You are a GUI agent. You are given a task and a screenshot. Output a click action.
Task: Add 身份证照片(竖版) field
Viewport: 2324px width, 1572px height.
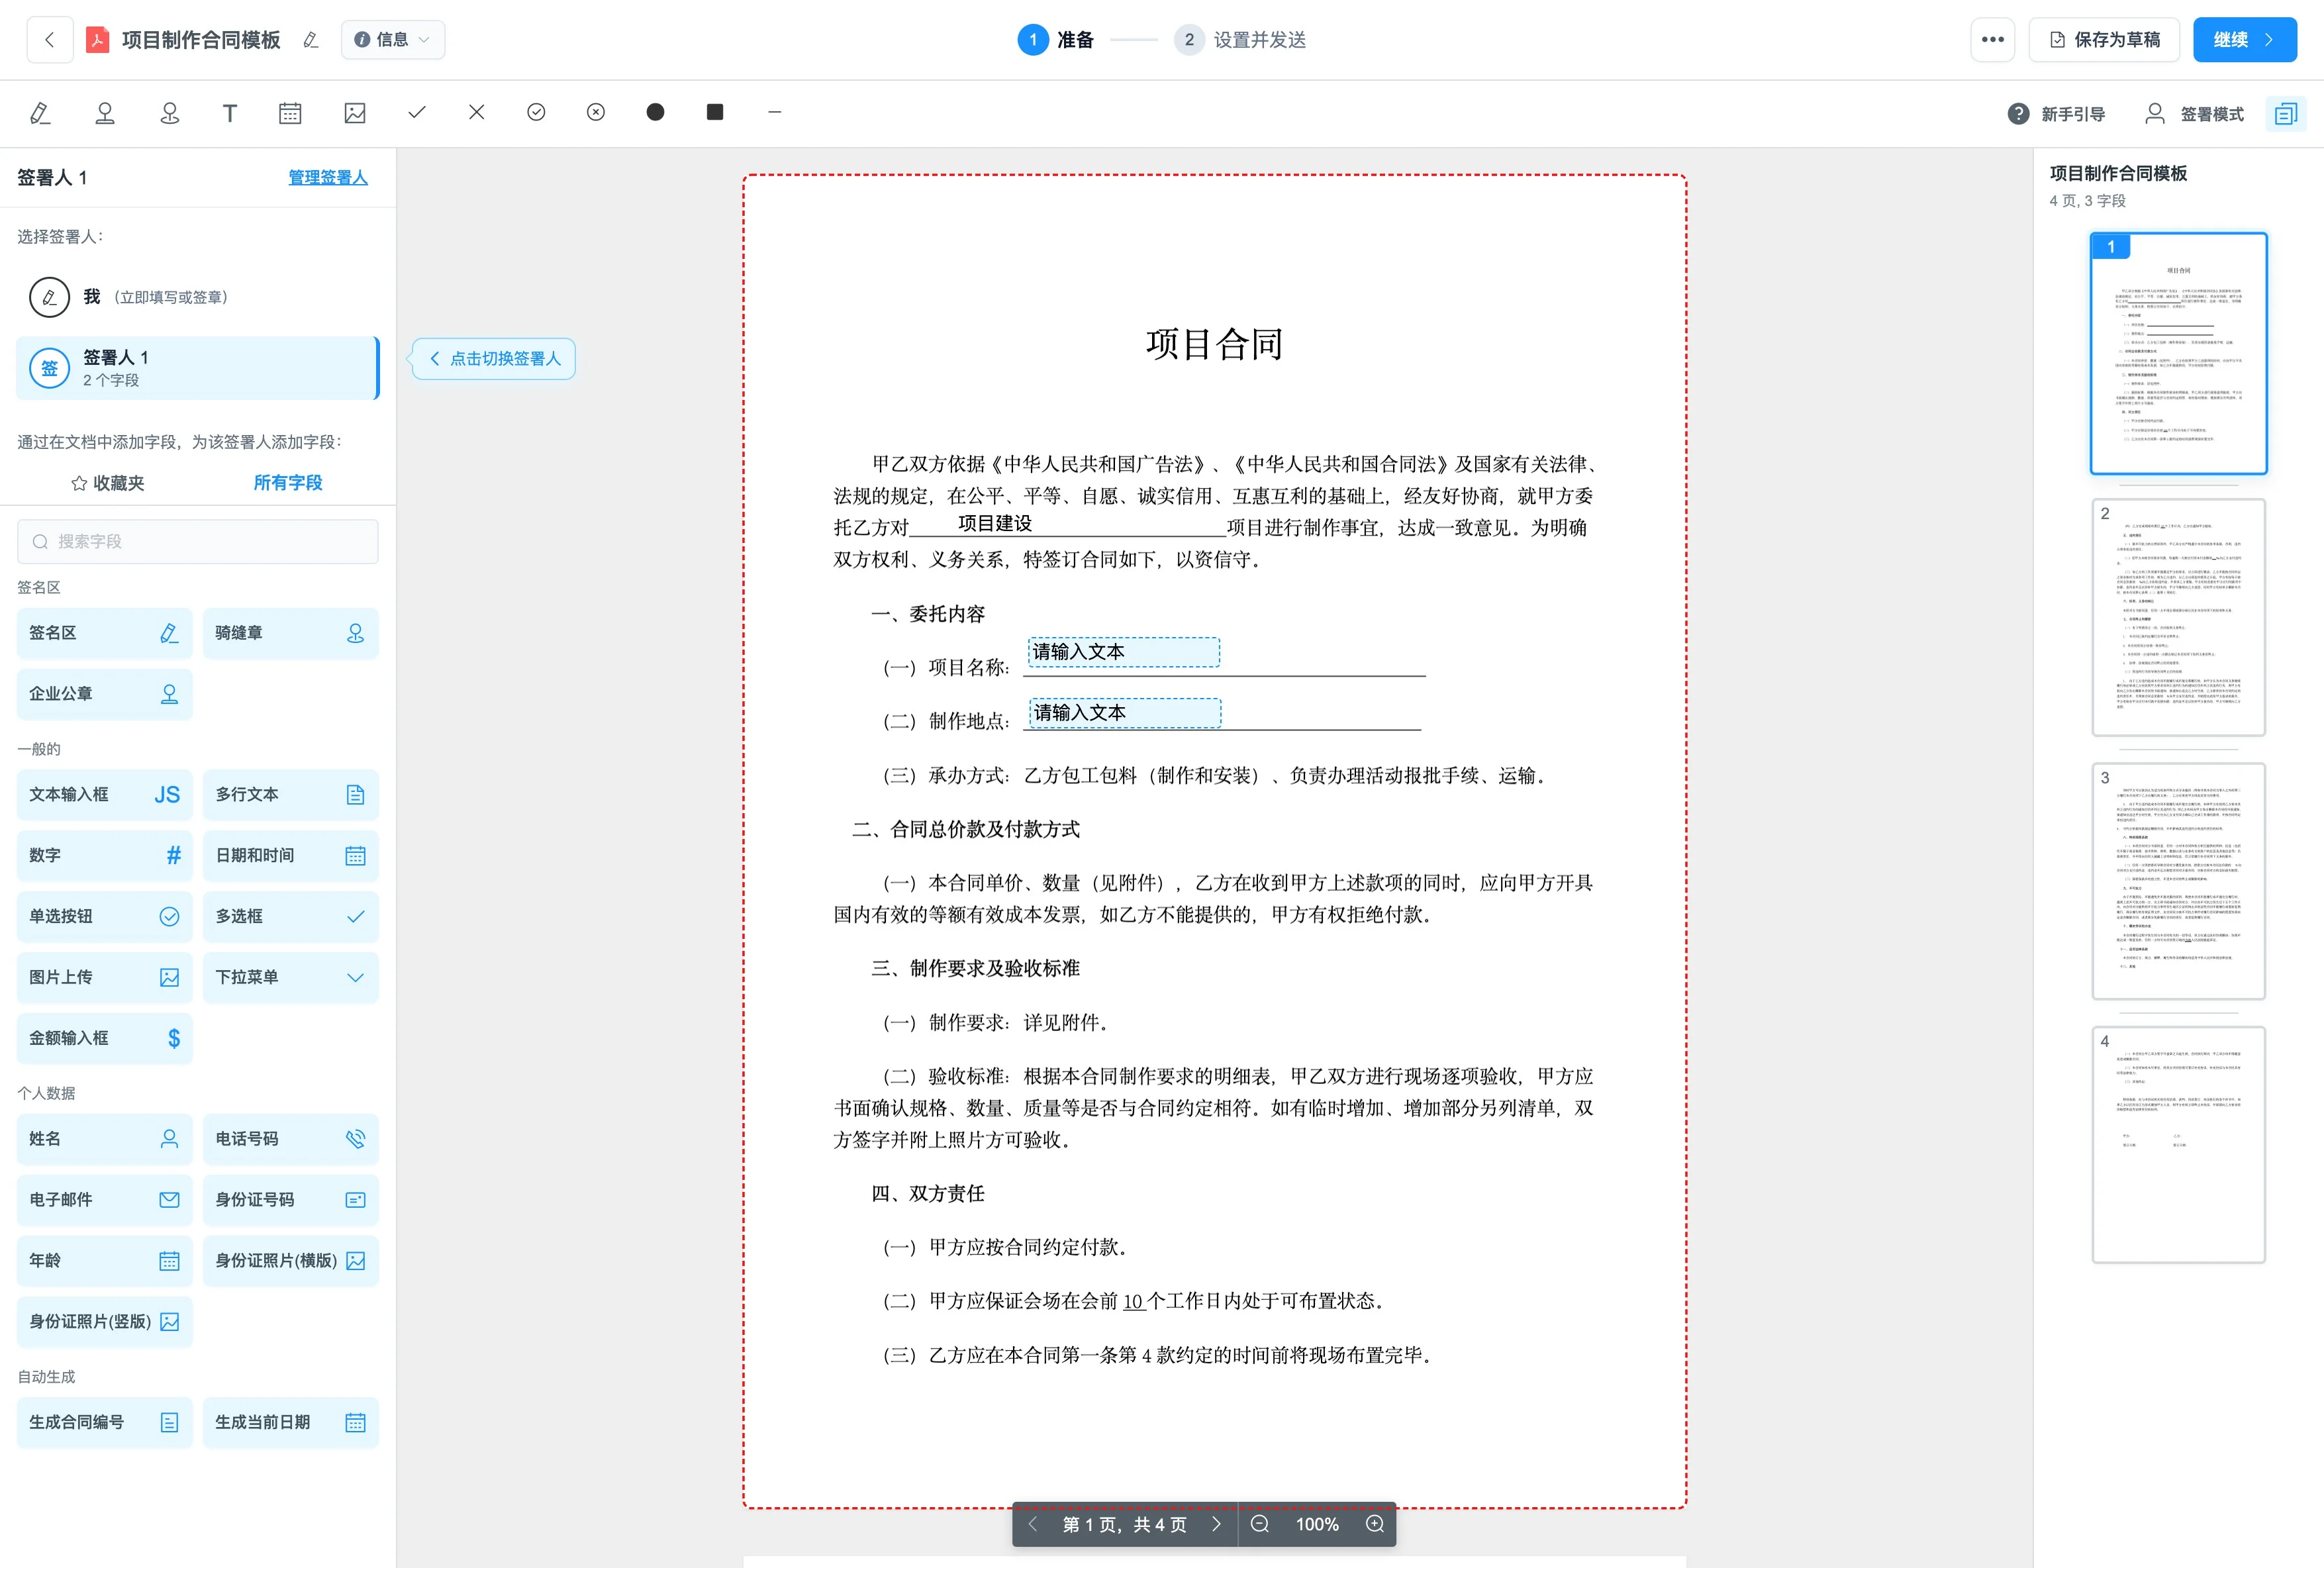coord(105,1323)
